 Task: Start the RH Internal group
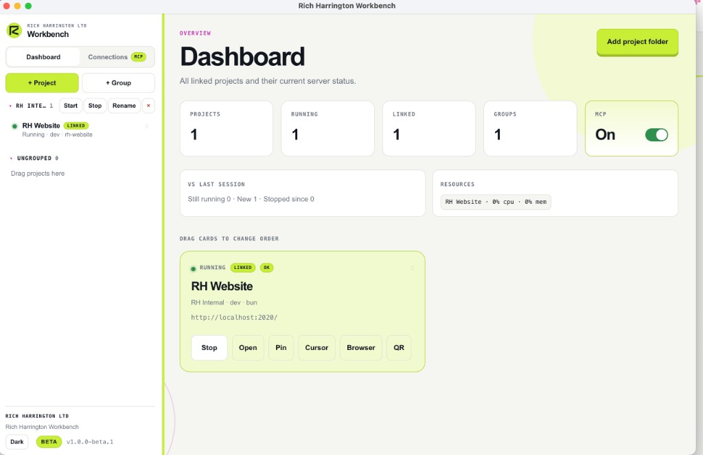(x=71, y=106)
